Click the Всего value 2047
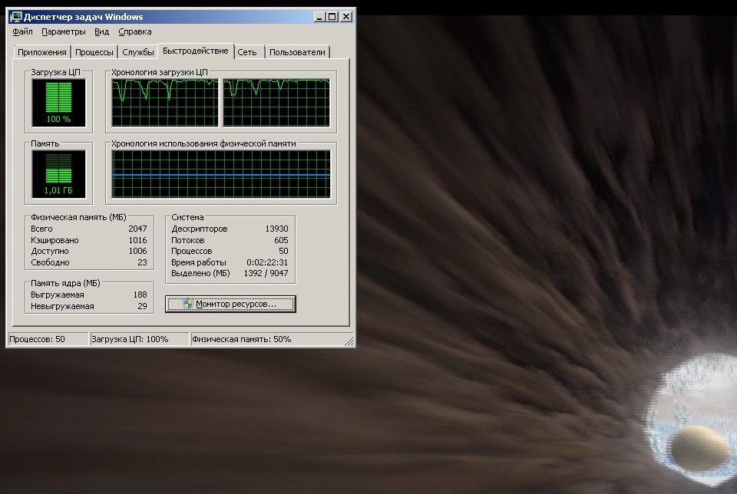This screenshot has height=494, width=737. click(x=137, y=229)
